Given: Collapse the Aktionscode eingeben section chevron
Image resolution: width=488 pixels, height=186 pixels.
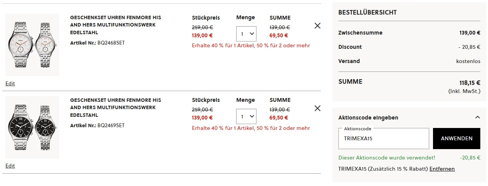Looking at the screenshot, I should point(477,117).
